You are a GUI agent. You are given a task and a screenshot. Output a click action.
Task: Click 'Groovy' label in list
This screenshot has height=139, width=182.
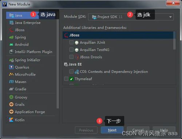21,97
